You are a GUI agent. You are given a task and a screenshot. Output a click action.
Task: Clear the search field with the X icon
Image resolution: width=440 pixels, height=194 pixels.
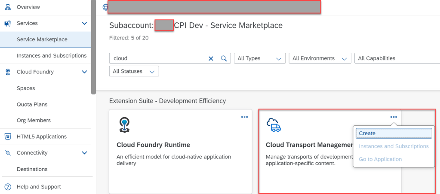pos(211,58)
